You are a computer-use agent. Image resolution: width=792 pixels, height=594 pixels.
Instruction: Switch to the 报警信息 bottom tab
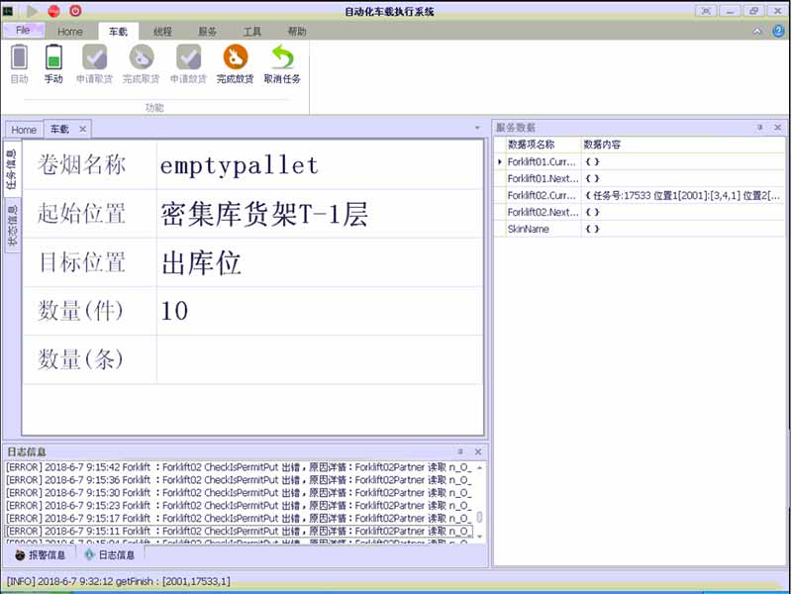(x=40, y=555)
